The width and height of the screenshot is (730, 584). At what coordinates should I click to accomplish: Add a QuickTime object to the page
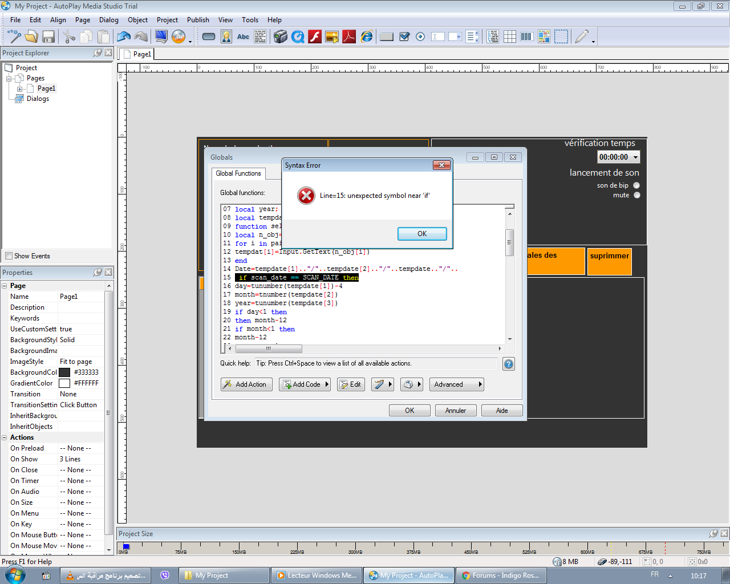point(297,36)
